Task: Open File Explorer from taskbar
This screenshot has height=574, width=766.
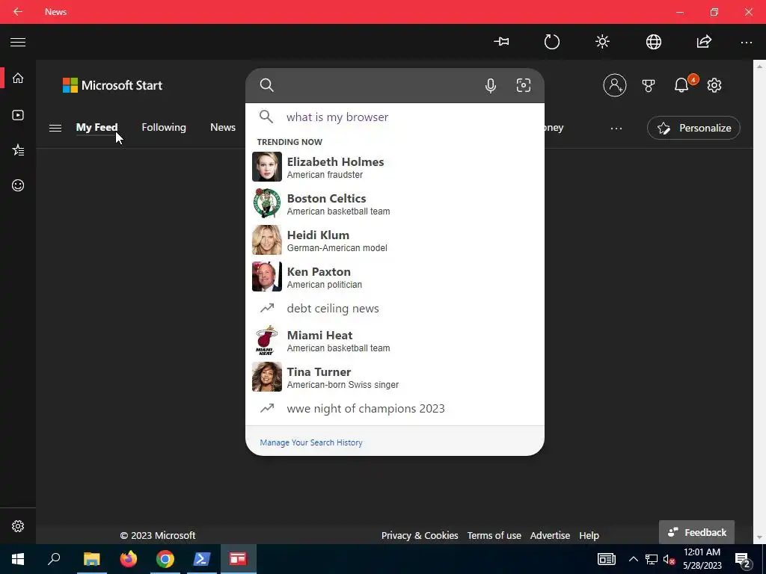Action: point(91,559)
